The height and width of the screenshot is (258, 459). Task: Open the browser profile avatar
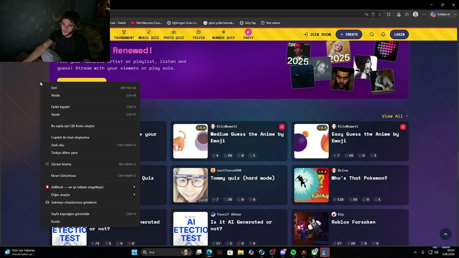point(415,14)
